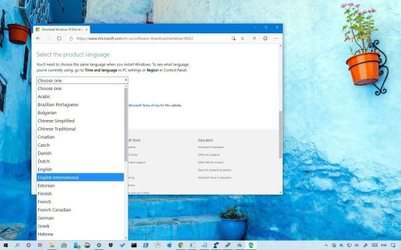Open the browser settings ellipsis menu
Screen dimensions: 401x250
click(x=275, y=38)
